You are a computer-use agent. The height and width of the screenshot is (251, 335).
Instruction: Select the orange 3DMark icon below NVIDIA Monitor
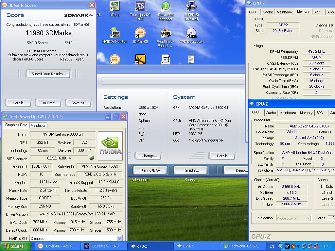click(x=115, y=59)
